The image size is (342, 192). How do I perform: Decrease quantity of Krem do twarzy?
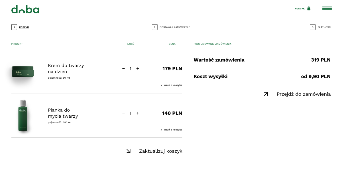click(x=123, y=69)
